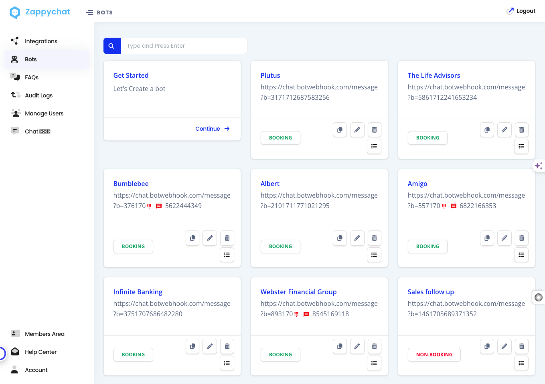Open the list icon on the Plutus card
The height and width of the screenshot is (384, 545).
[x=374, y=146]
